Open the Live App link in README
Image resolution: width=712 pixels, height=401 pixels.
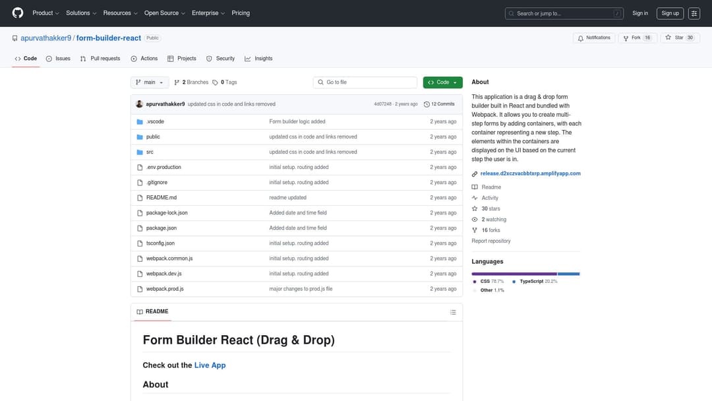[210, 365]
